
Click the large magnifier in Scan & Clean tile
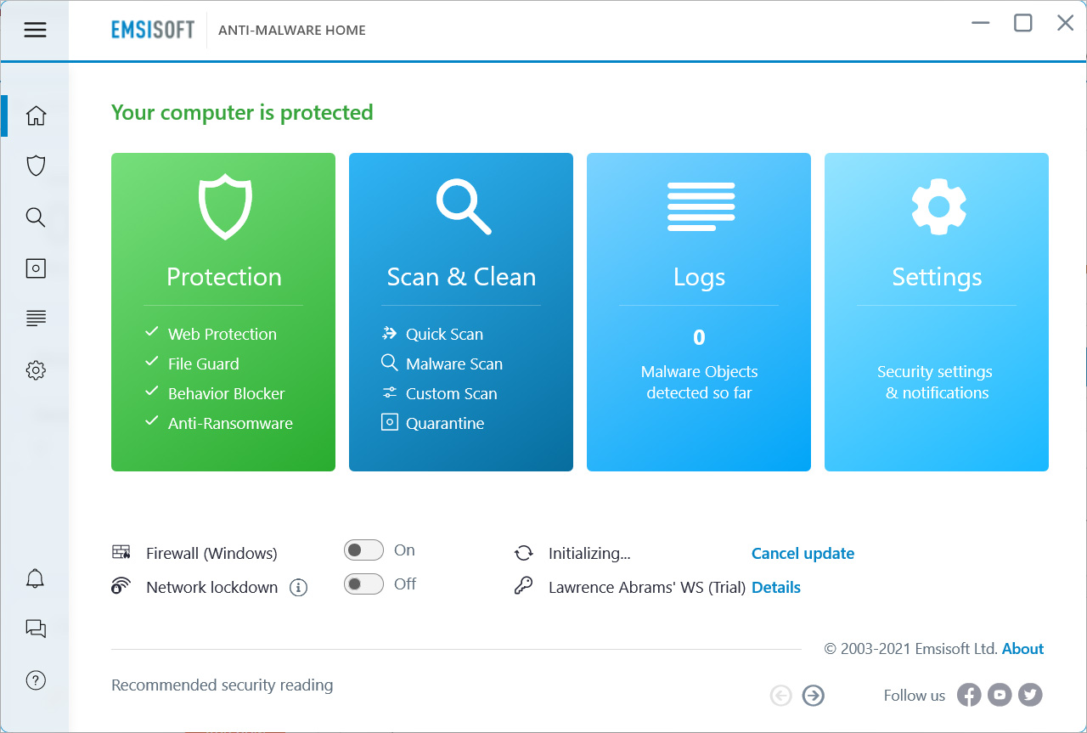[x=463, y=206]
